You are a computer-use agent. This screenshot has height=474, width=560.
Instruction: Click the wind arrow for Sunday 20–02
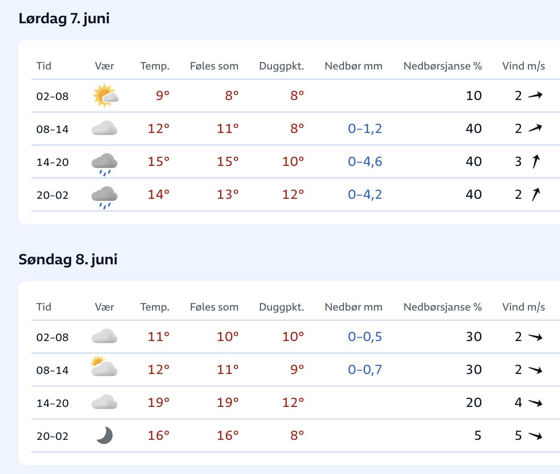[535, 436]
